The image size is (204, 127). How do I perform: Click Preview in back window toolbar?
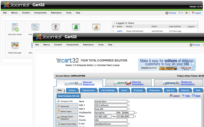pos(171,13)
